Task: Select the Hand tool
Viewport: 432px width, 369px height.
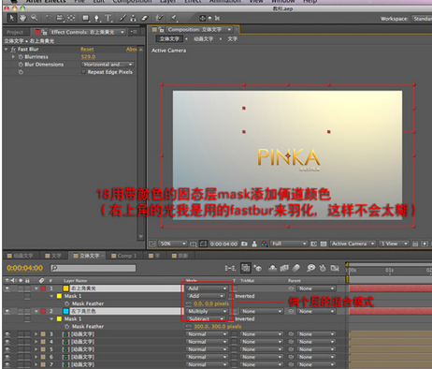Action: [x=22, y=18]
